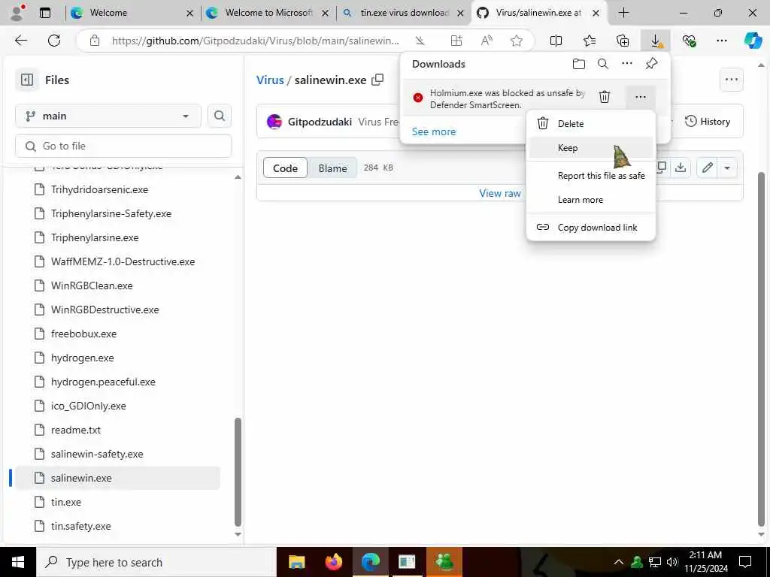
Task: Open the Gitpodzudaki author link
Action: coord(320,122)
